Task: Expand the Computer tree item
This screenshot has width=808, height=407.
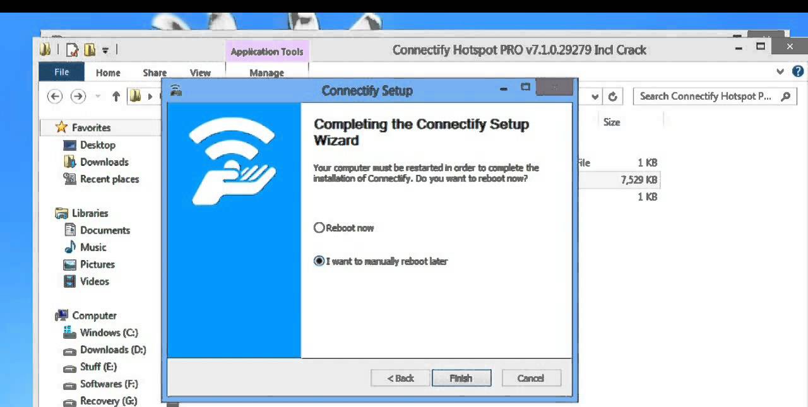Action: (50, 316)
